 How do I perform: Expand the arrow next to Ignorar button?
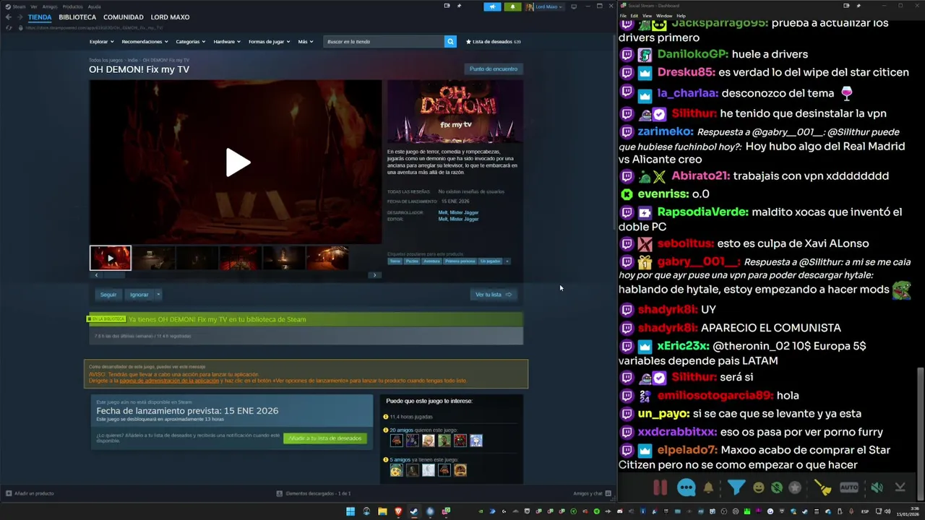point(158,295)
